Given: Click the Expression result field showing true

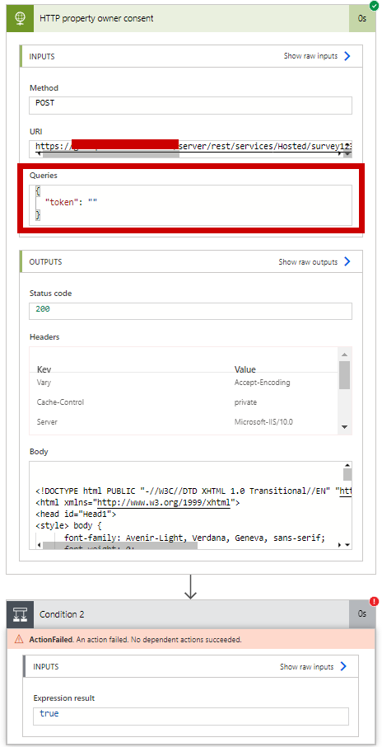Looking at the screenshot, I should pyautogui.click(x=190, y=716).
